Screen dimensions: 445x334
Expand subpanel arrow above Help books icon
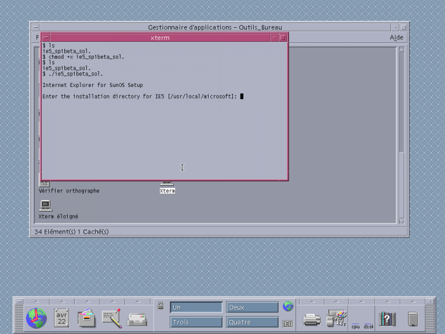coord(388,302)
